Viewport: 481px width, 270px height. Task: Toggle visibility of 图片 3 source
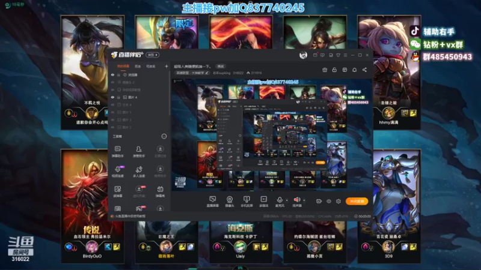pyautogui.click(x=112, y=119)
